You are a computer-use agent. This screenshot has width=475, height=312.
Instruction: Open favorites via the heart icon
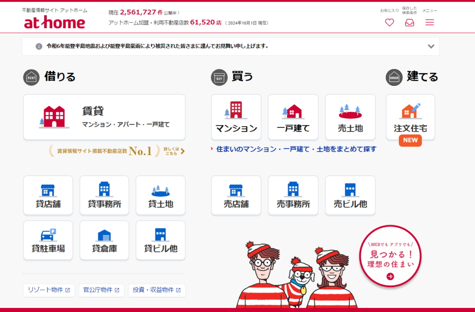tap(390, 22)
